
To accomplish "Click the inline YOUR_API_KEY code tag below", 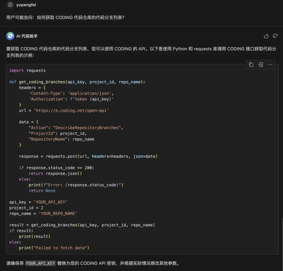I will tap(40, 263).
